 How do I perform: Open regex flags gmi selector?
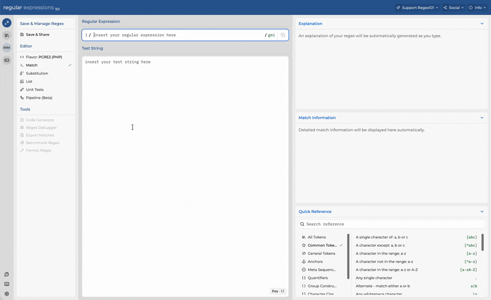coord(271,35)
